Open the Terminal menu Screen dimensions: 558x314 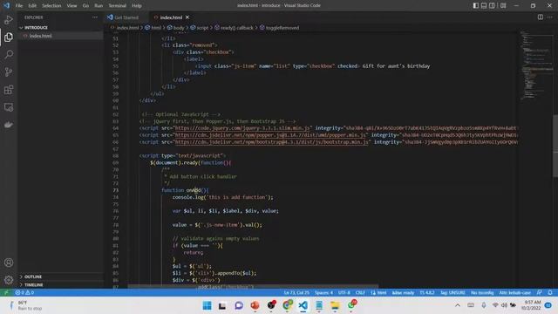click(x=118, y=6)
